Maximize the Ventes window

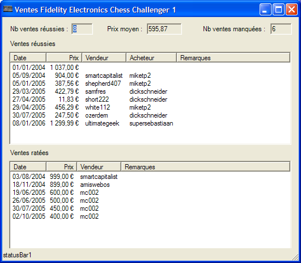[x=278, y=10]
